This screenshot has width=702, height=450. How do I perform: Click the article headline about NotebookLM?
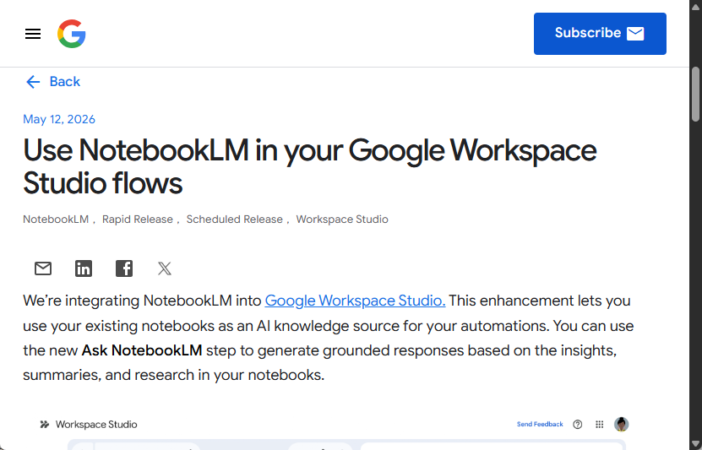click(x=309, y=166)
